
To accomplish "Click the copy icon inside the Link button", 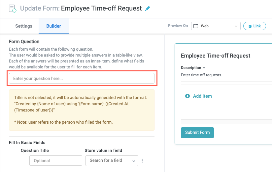I will pos(250,26).
